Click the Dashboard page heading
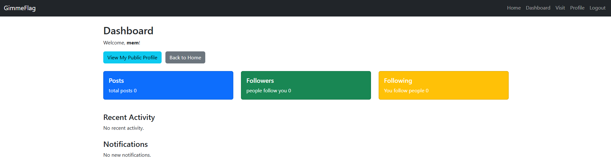The height and width of the screenshot is (164, 611). [x=128, y=31]
